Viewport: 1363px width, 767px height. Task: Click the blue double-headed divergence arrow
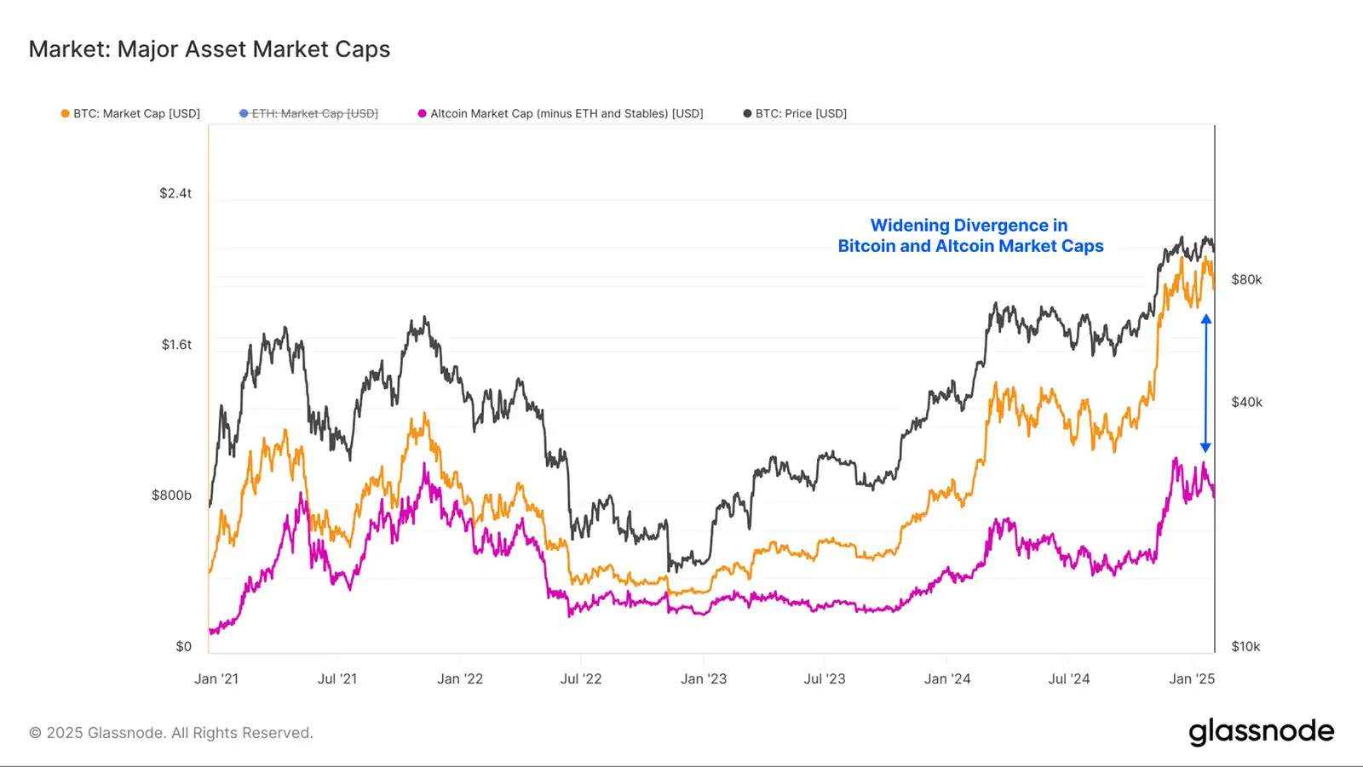point(1205,383)
